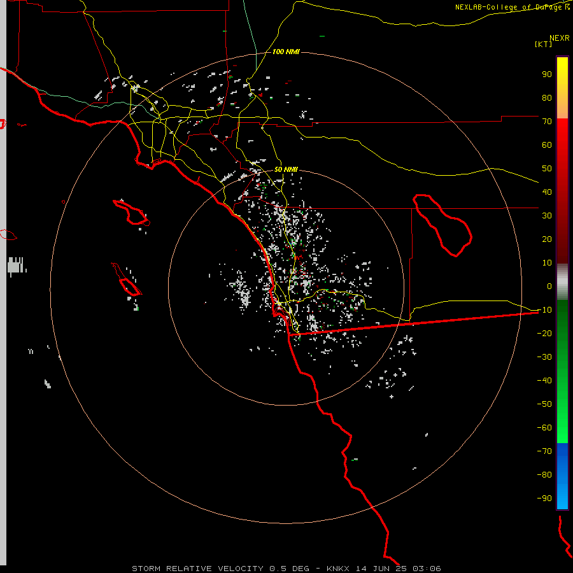Click the Salton Sea outline on the map
This screenshot has width=573, height=573.
point(442,225)
